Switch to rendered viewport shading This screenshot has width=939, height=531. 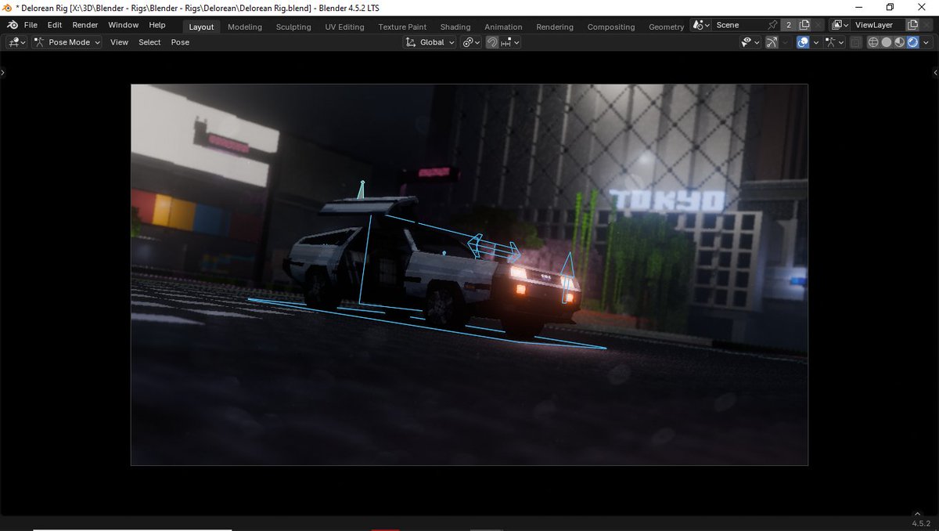pyautogui.click(x=912, y=42)
